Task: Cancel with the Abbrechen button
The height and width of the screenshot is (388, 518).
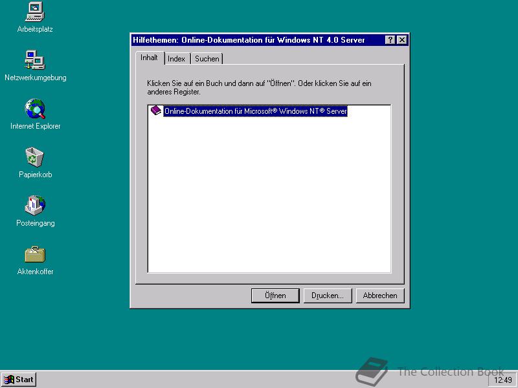Action: (380, 296)
